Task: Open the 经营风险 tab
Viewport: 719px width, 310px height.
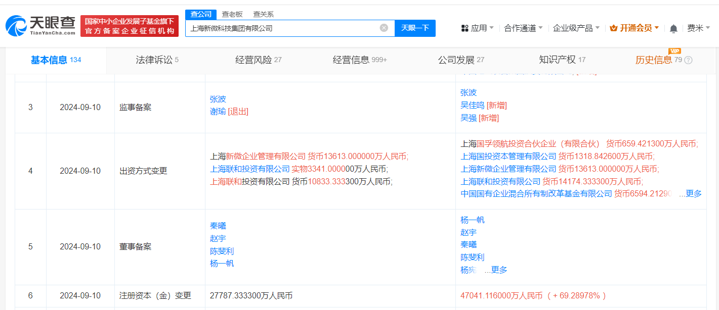Action: (258, 60)
